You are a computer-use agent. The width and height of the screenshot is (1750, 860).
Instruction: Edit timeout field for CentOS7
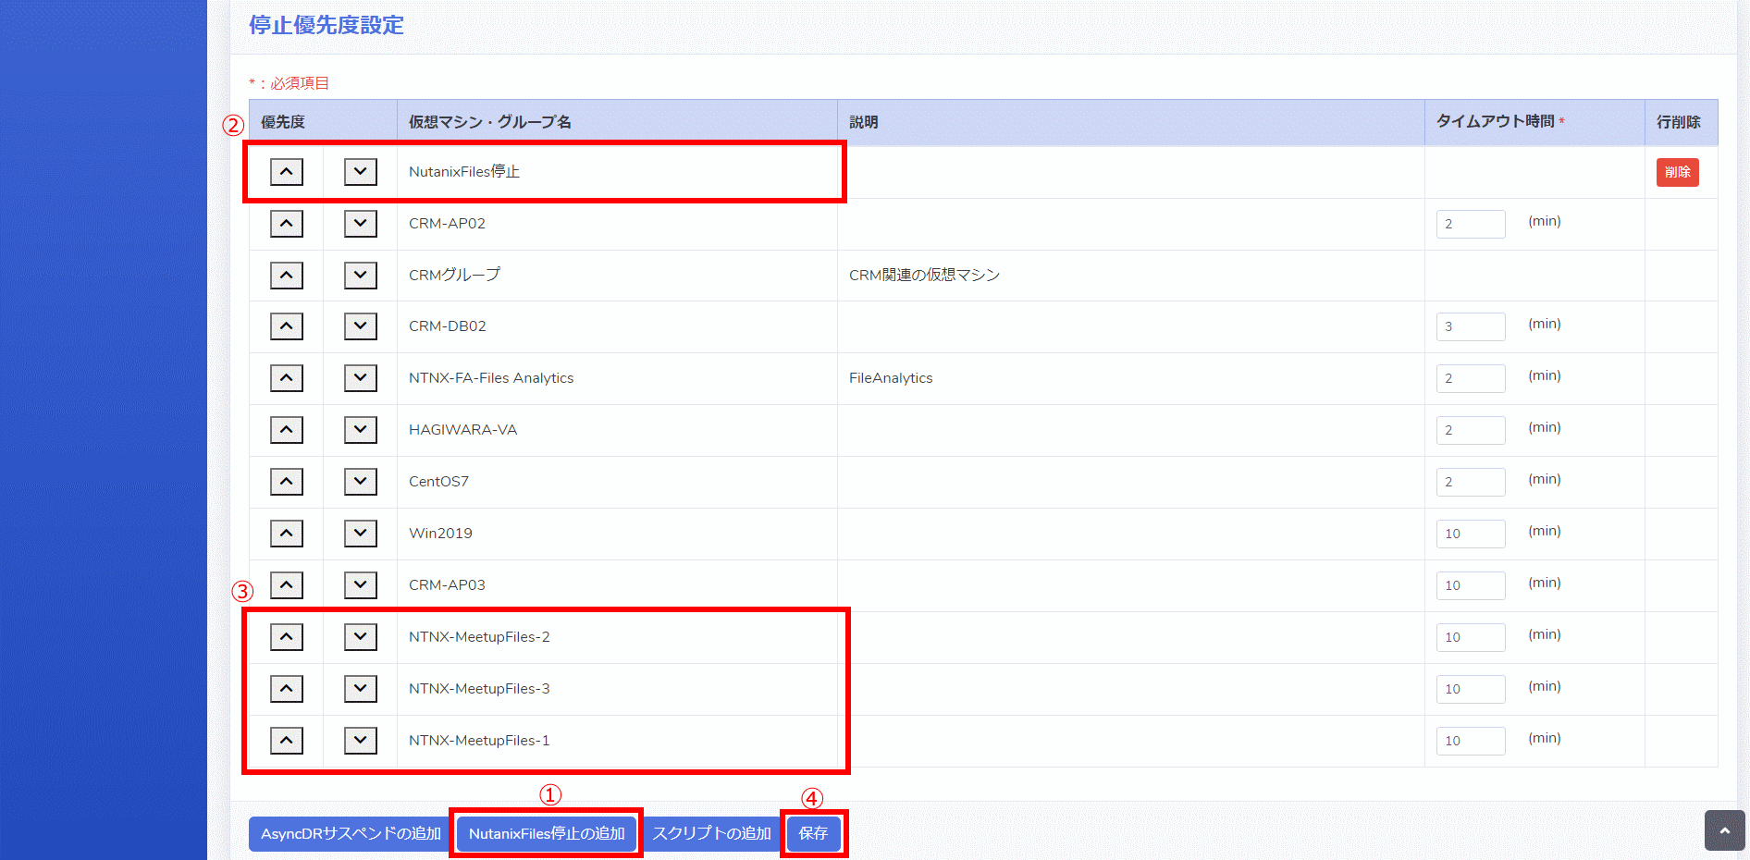[x=1471, y=482]
